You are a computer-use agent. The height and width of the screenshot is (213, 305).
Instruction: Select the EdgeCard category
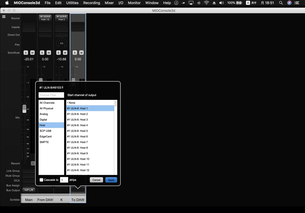[x=51, y=136]
